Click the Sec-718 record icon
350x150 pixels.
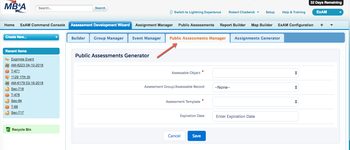click(x=7, y=89)
